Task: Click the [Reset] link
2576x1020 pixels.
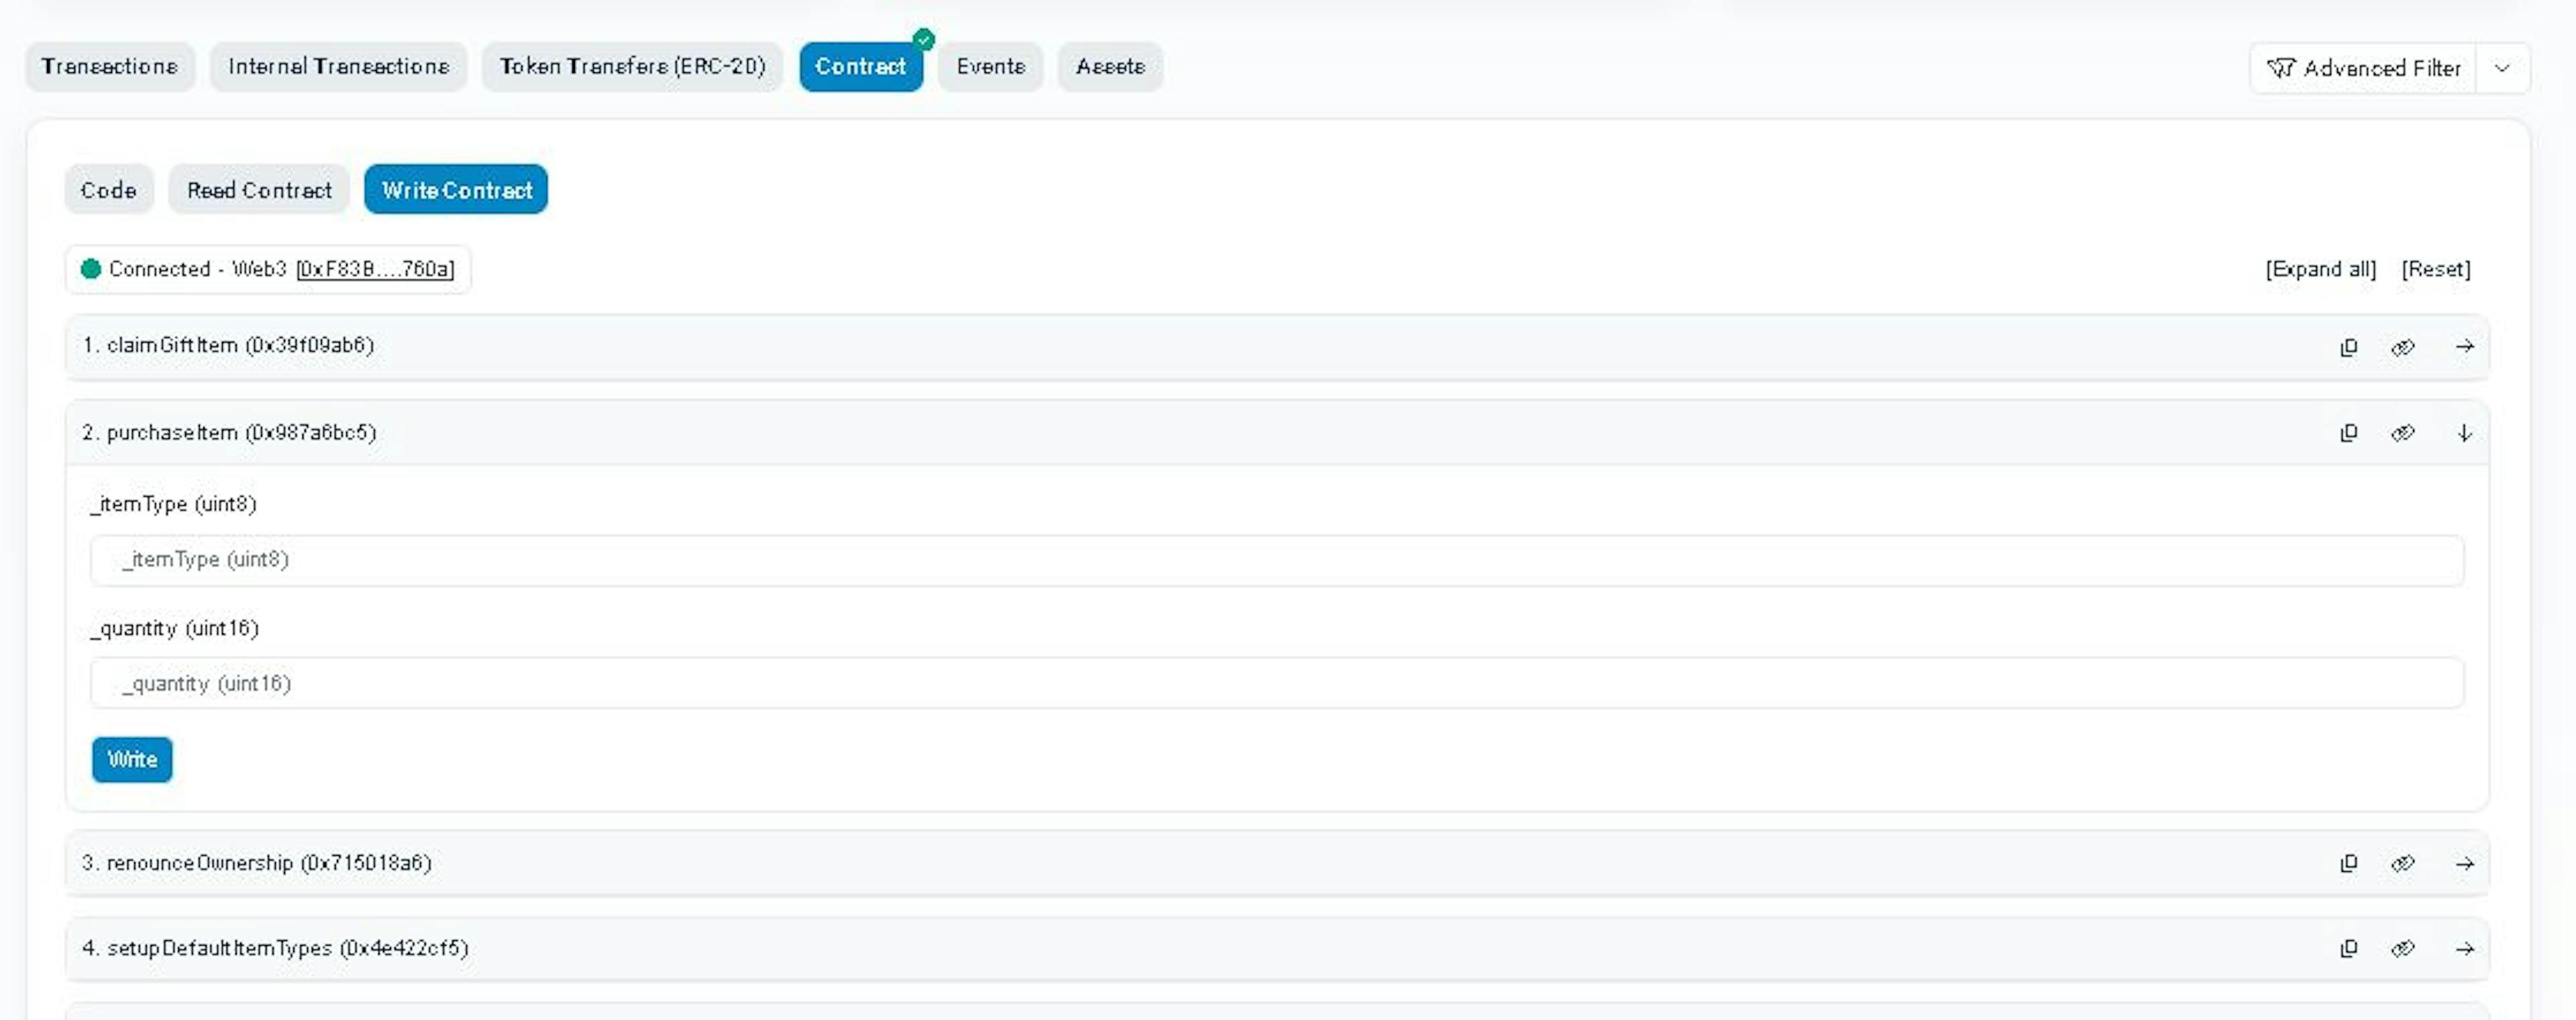Action: pyautogui.click(x=2435, y=269)
